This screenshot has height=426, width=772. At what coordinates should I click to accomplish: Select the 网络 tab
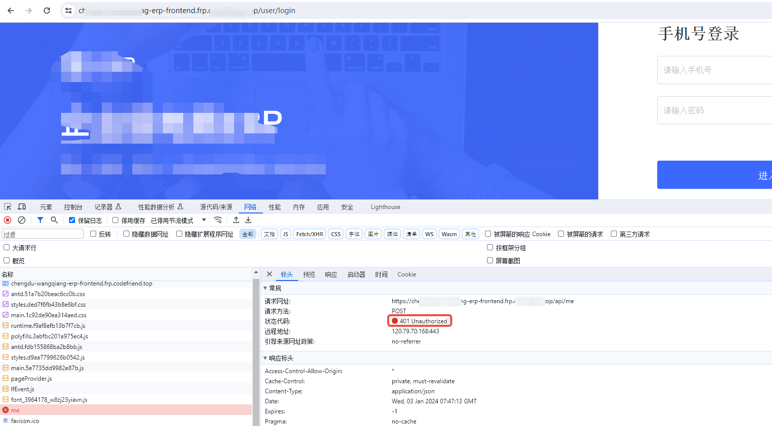point(250,207)
